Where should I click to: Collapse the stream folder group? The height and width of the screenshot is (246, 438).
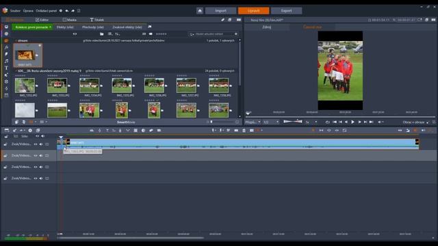(x=16, y=41)
